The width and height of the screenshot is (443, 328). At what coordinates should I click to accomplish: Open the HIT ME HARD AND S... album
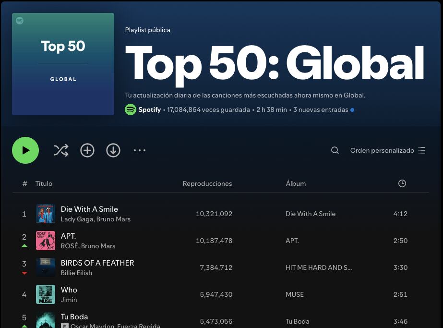[318, 267]
